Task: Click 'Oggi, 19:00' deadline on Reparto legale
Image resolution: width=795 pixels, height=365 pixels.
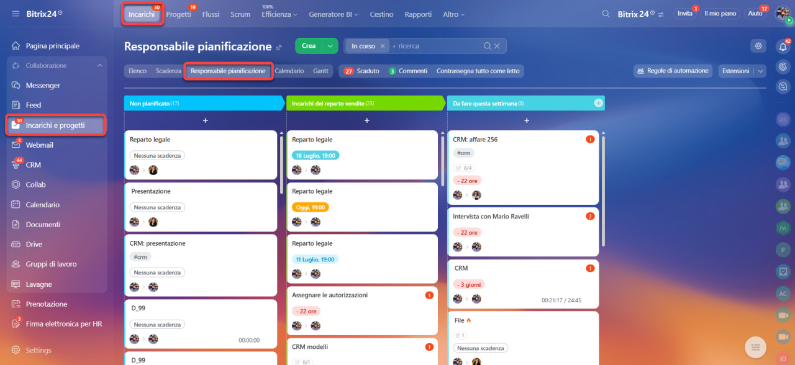Action: pos(311,207)
